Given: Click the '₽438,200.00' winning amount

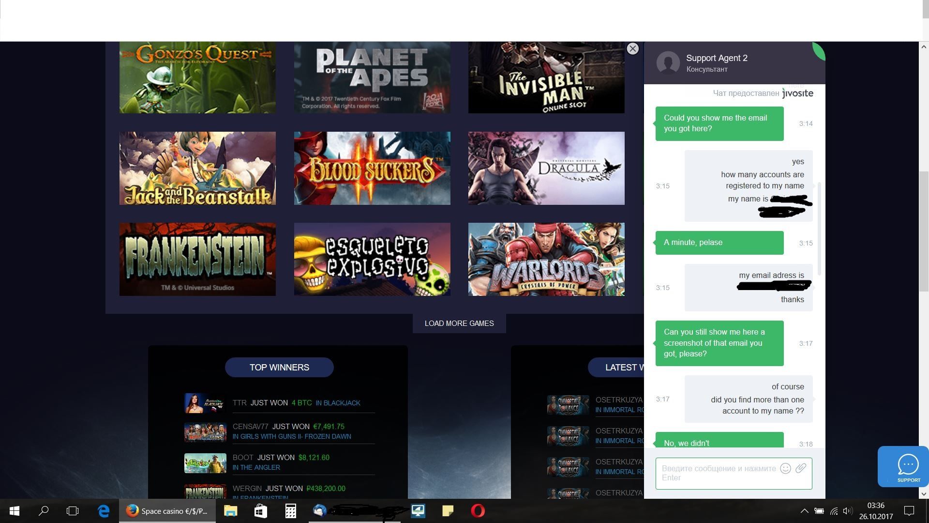Looking at the screenshot, I should (326, 489).
